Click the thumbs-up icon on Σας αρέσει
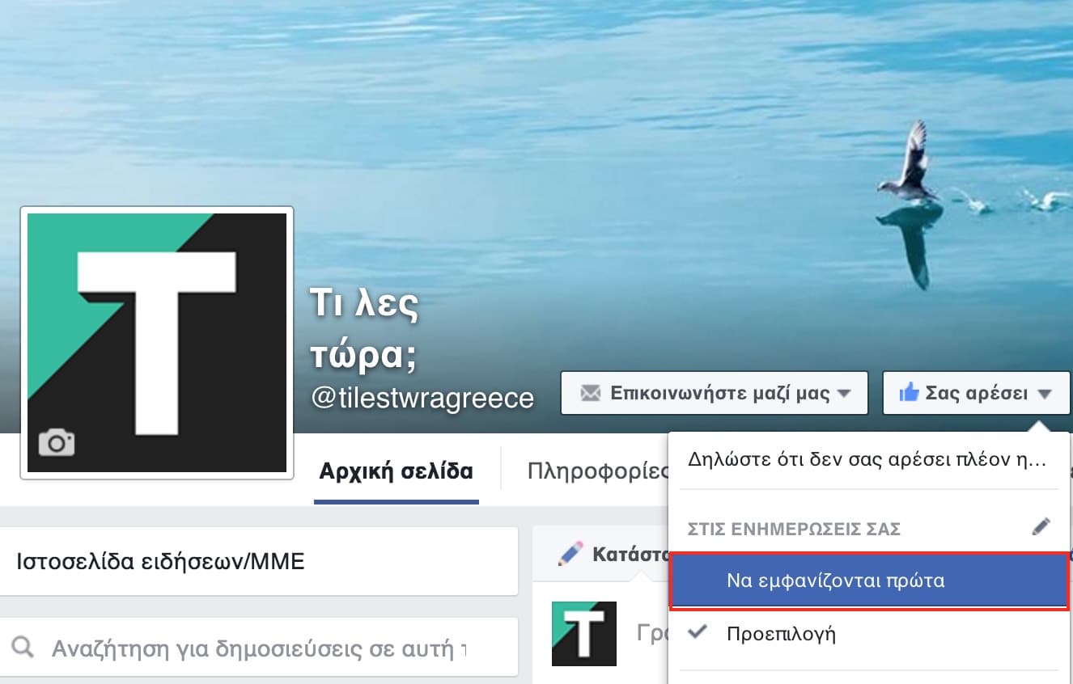The image size is (1073, 684). 909,393
